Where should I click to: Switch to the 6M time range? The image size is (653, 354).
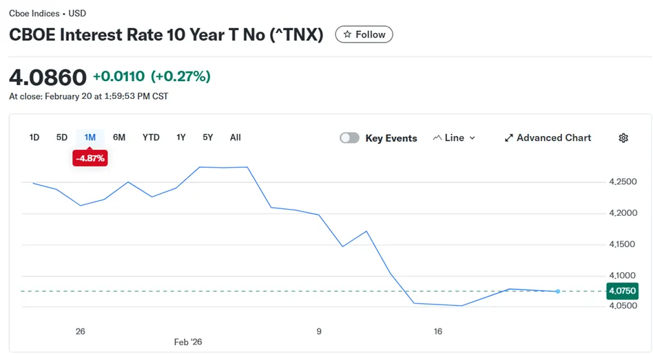(x=119, y=137)
